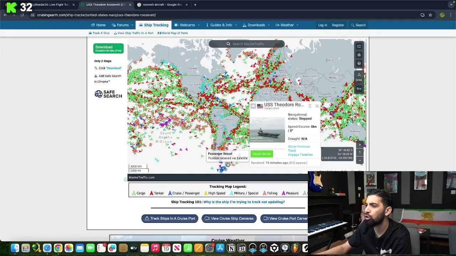456x256 pixels.
Task: Open the Downloads menu item
Action: (x=254, y=25)
